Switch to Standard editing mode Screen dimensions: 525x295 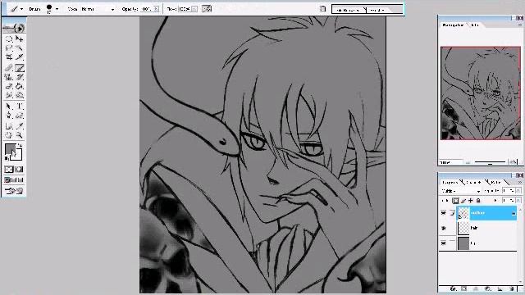coord(9,170)
